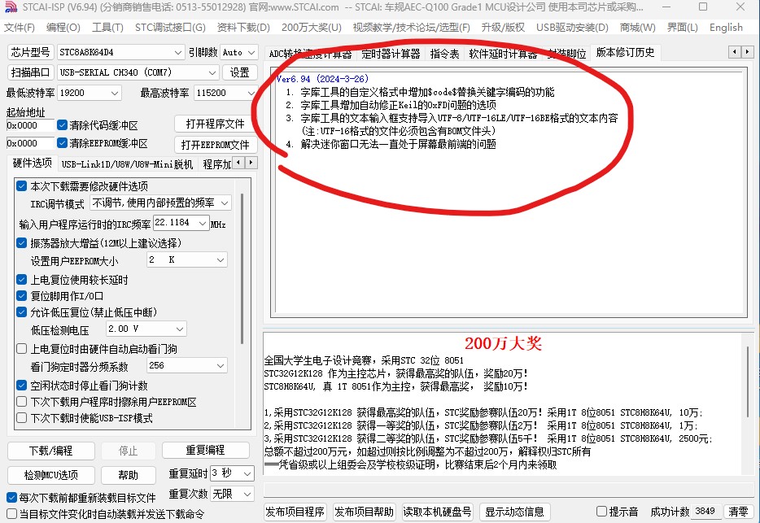Click 读取本机硬盘号 button

point(437,512)
